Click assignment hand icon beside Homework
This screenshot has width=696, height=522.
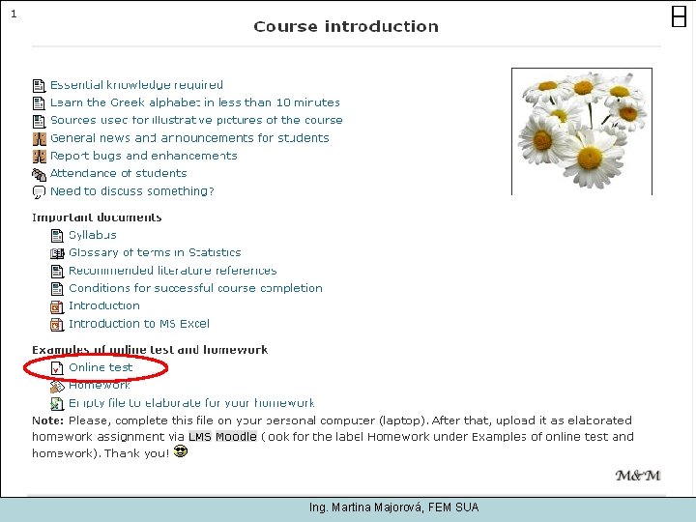57,387
